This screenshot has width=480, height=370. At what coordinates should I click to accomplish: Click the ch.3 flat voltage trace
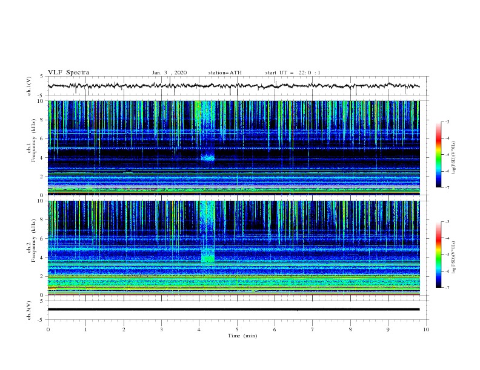coord(233,310)
